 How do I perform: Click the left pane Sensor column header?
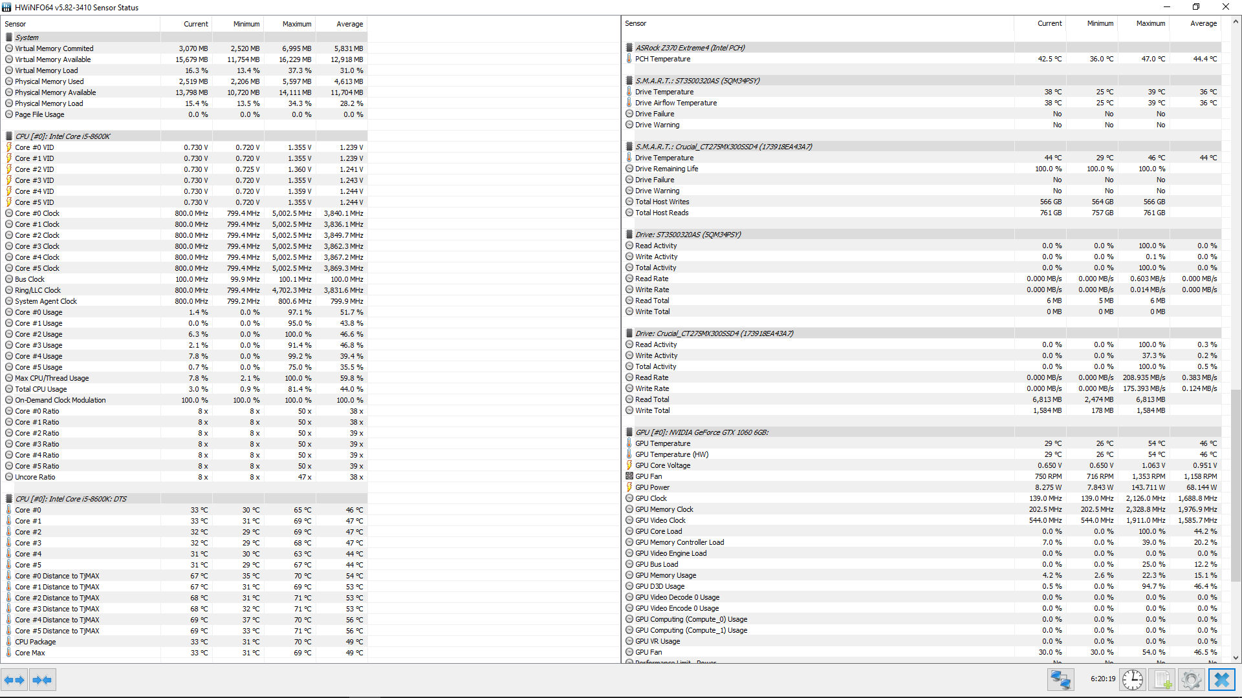point(16,24)
